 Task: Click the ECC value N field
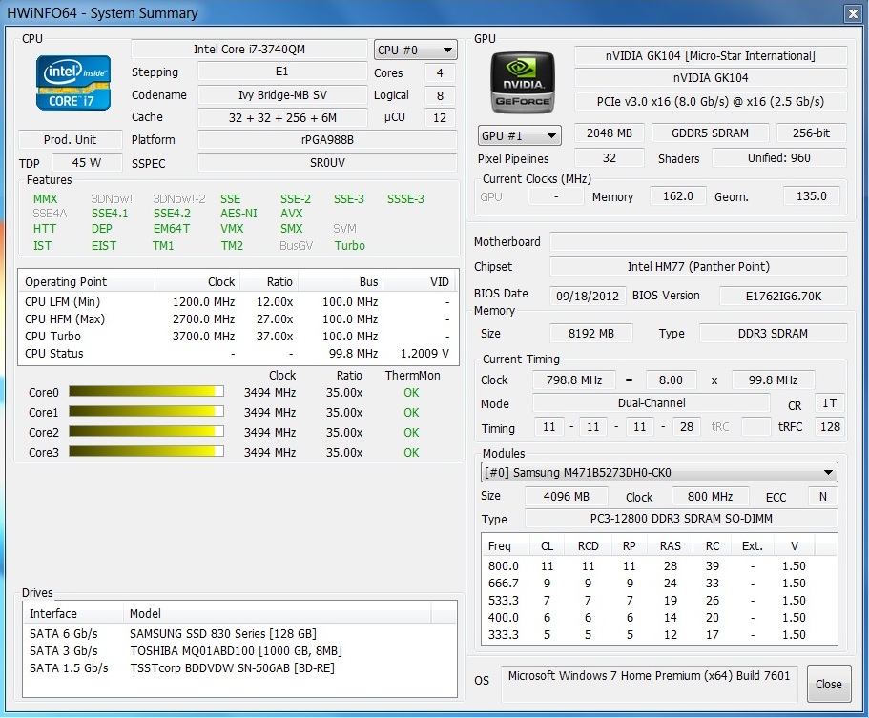pyautogui.click(x=822, y=496)
